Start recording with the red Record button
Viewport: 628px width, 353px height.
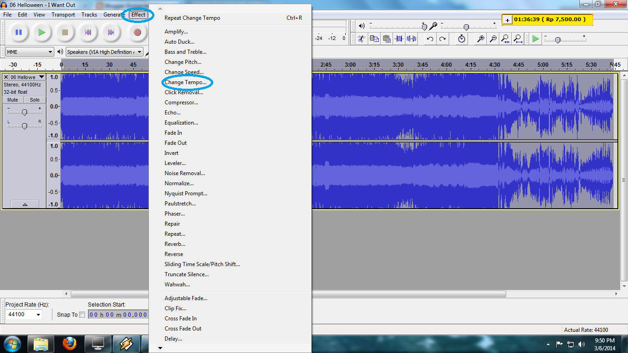[137, 32]
